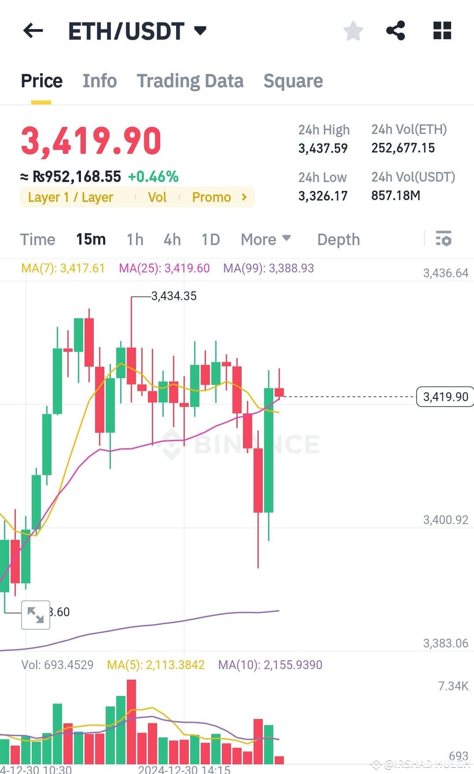Switch chart to 1h timeframe
The width and height of the screenshot is (474, 774).
(x=134, y=239)
